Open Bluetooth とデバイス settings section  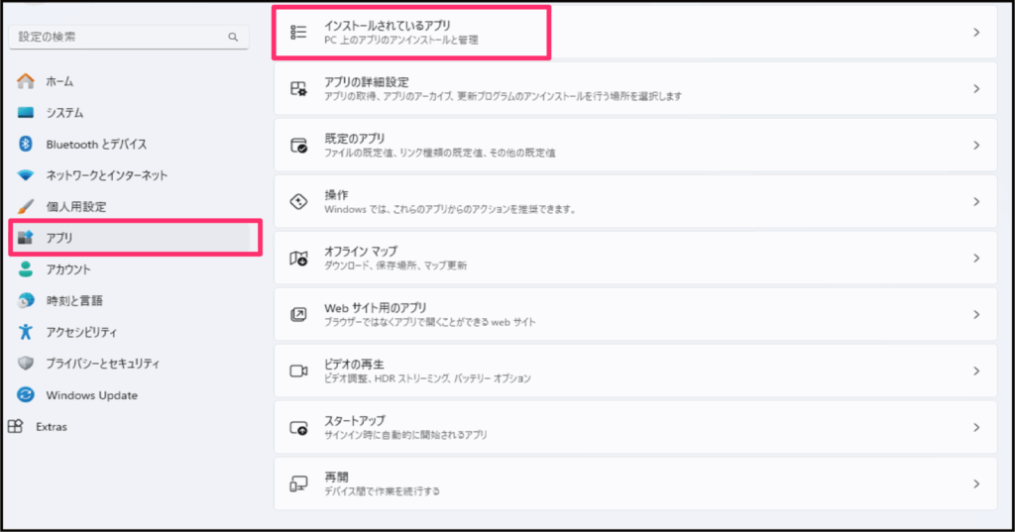pos(96,144)
